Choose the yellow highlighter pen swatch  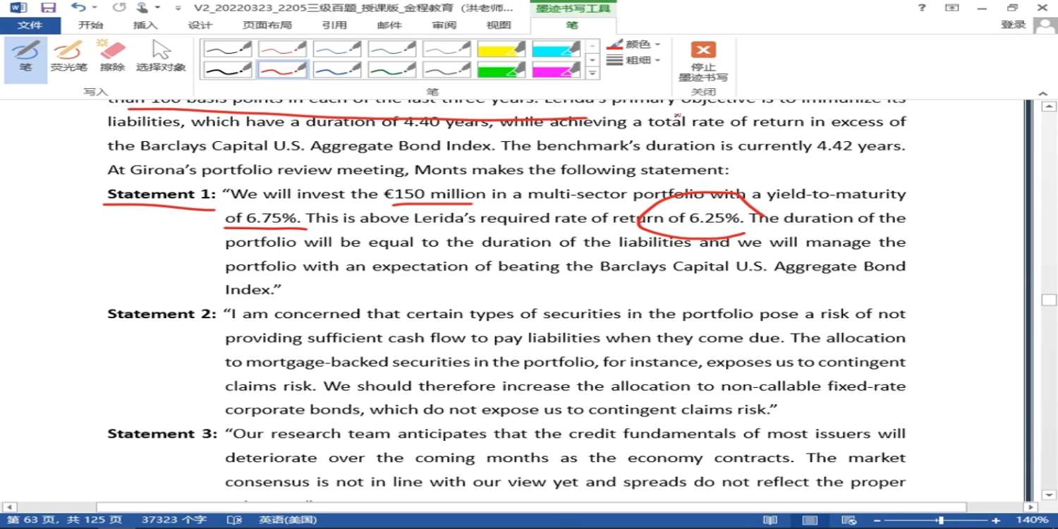coord(501,49)
